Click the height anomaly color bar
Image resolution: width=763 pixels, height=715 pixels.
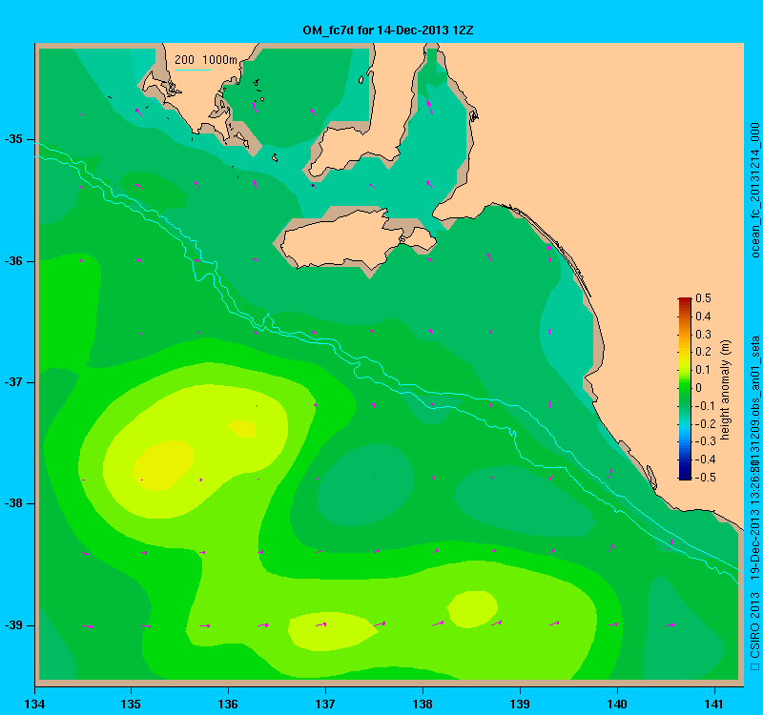coord(685,389)
